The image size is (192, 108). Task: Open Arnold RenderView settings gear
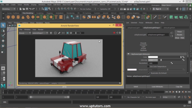coord(120,33)
